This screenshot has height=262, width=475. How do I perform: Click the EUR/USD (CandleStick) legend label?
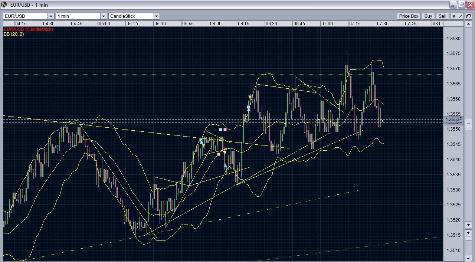point(28,29)
